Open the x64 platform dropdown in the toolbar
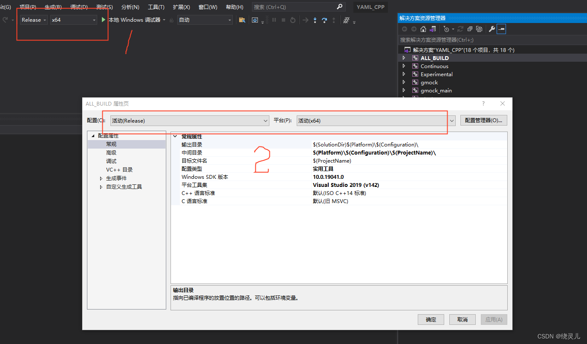The width and height of the screenshot is (587, 344). [x=74, y=20]
